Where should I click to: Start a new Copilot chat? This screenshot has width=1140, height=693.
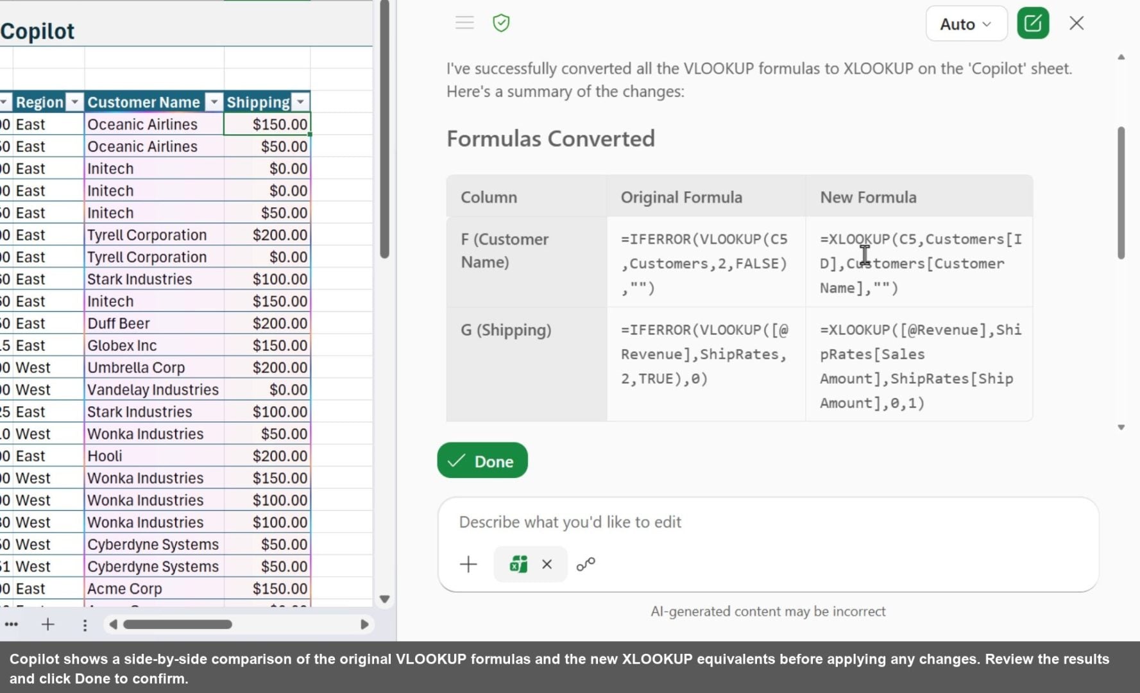point(1033,23)
